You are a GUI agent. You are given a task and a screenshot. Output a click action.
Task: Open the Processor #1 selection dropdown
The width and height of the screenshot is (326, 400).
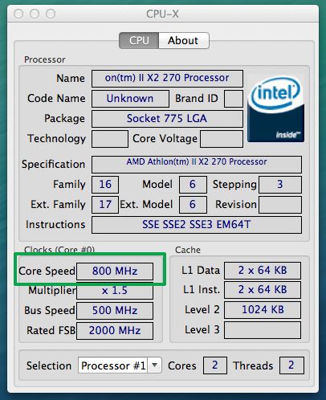(120, 365)
